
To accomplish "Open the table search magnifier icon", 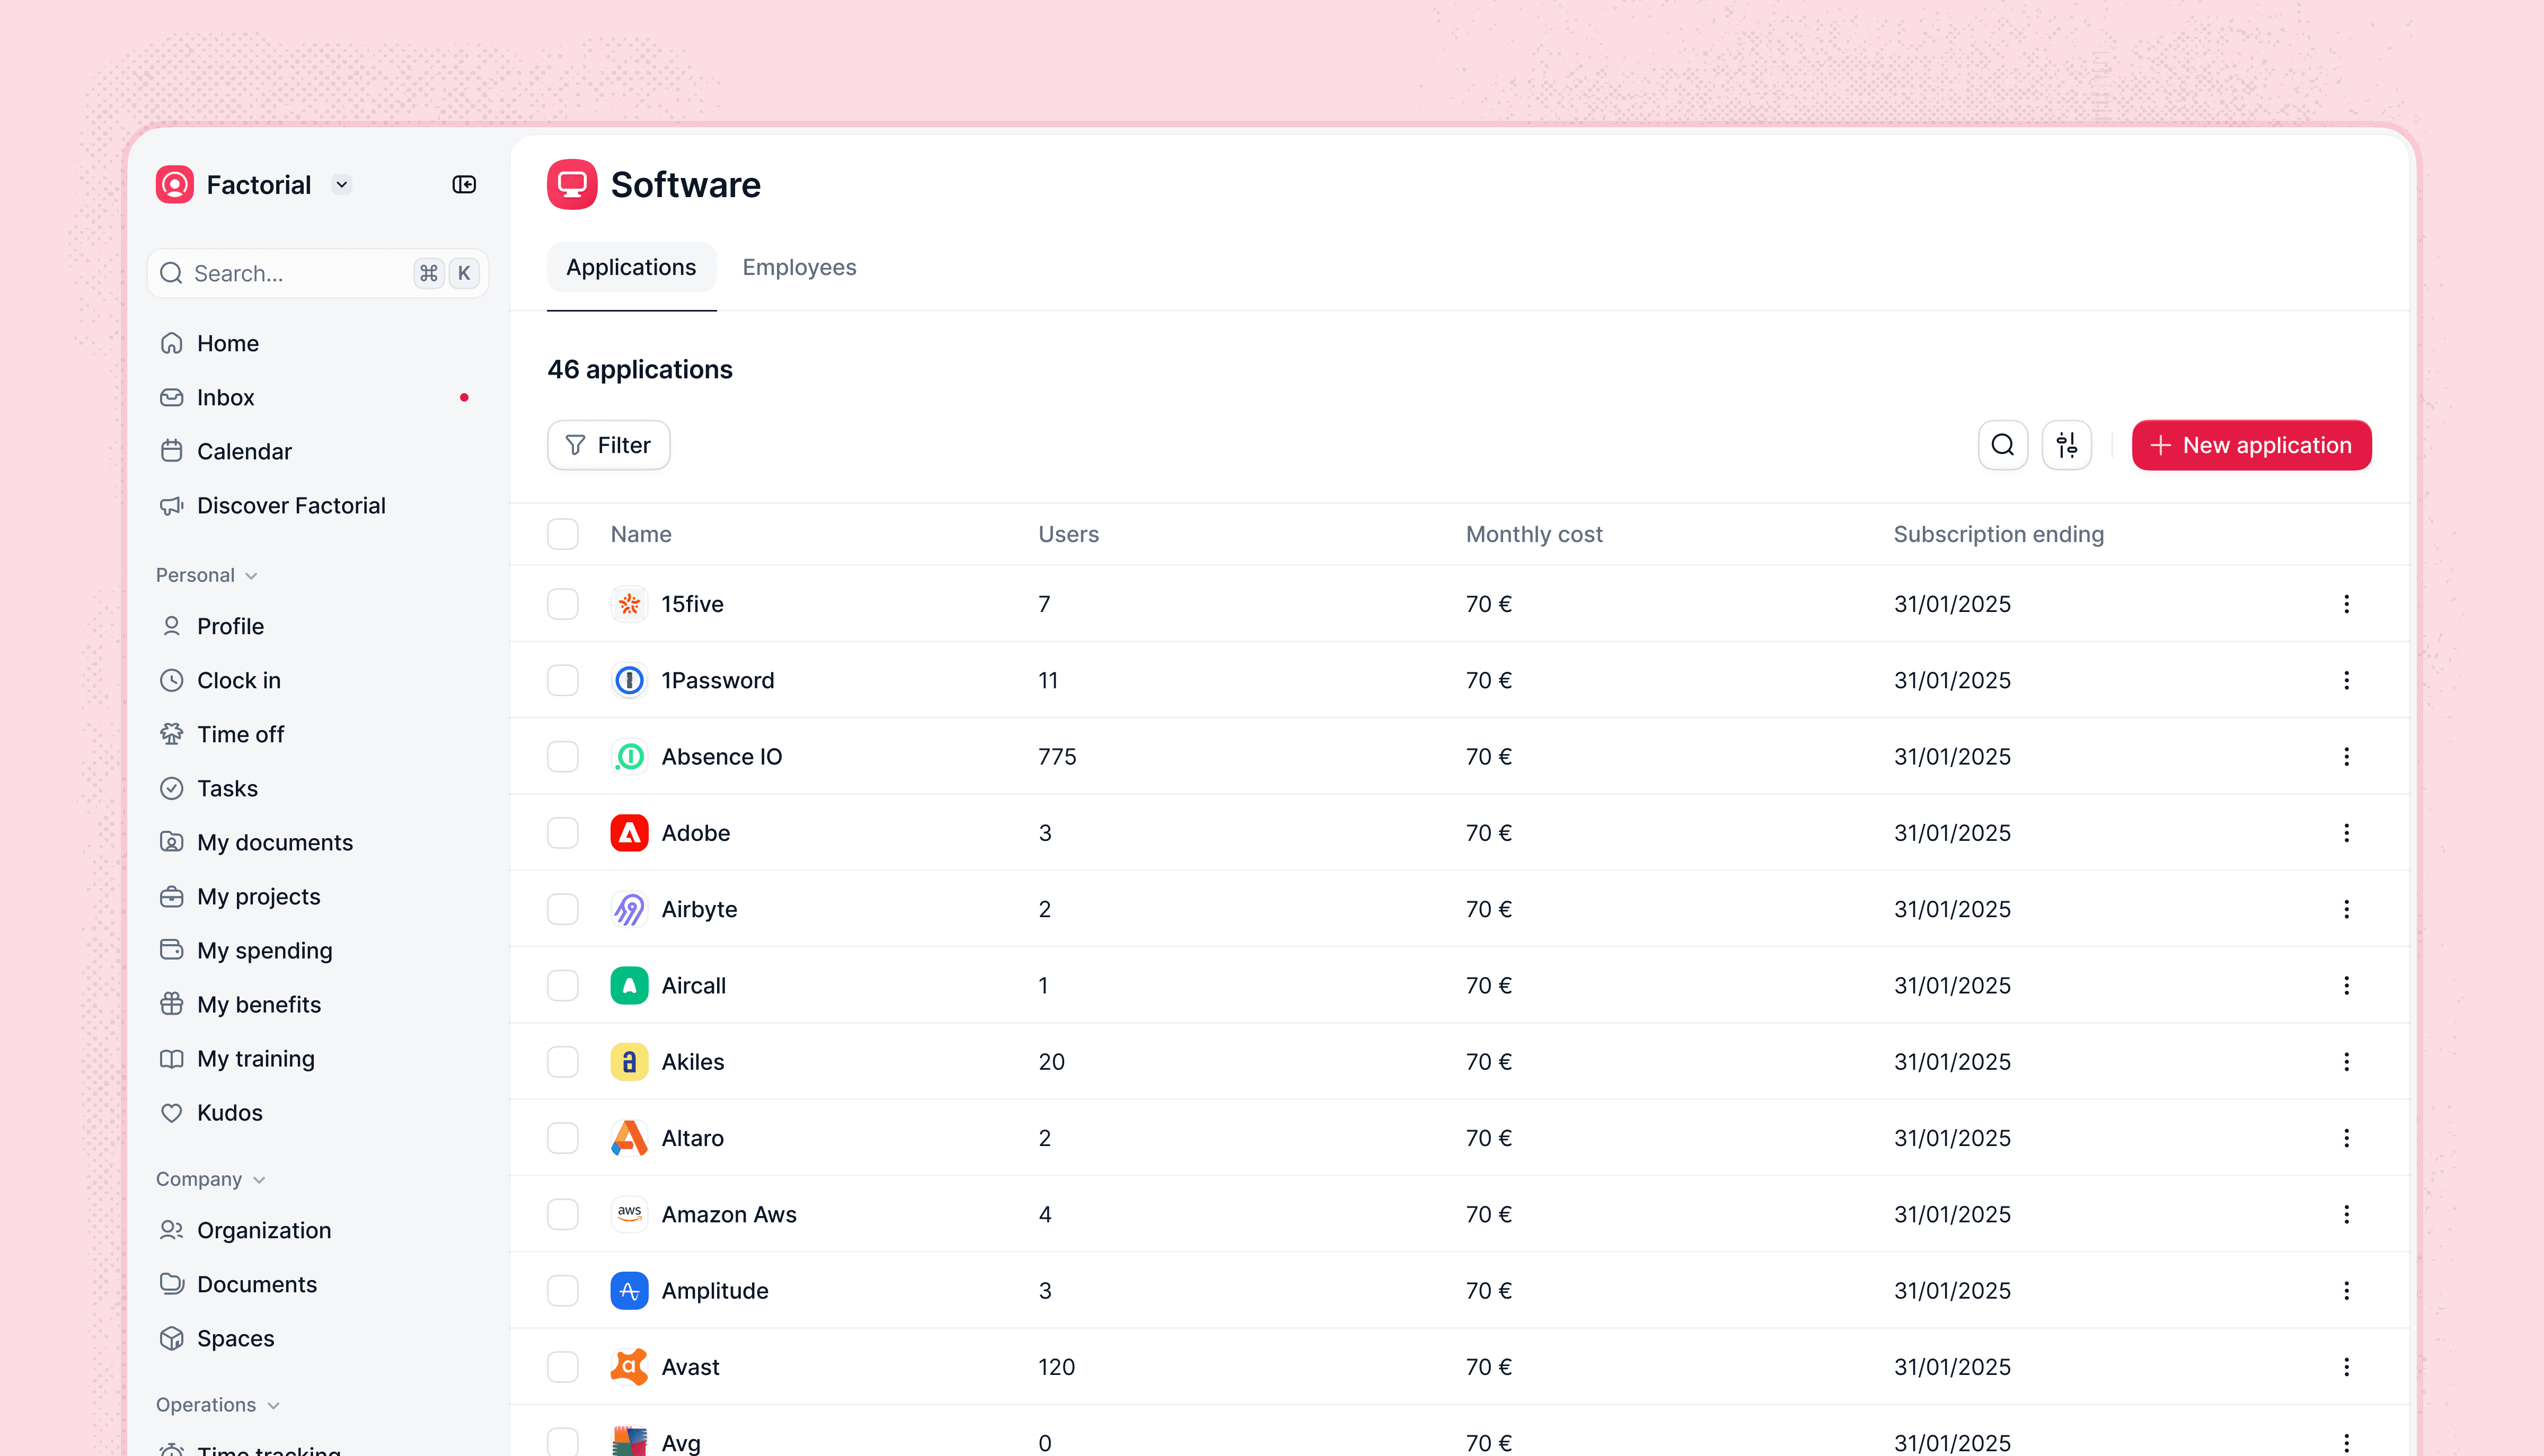I will point(2003,445).
